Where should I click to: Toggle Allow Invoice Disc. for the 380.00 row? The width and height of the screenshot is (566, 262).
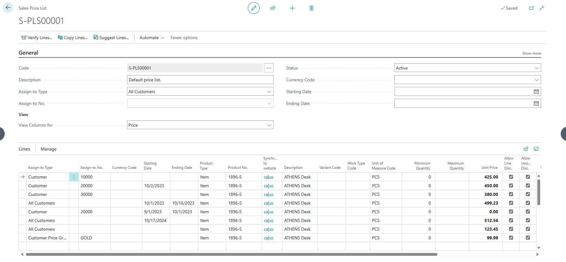pos(528,194)
